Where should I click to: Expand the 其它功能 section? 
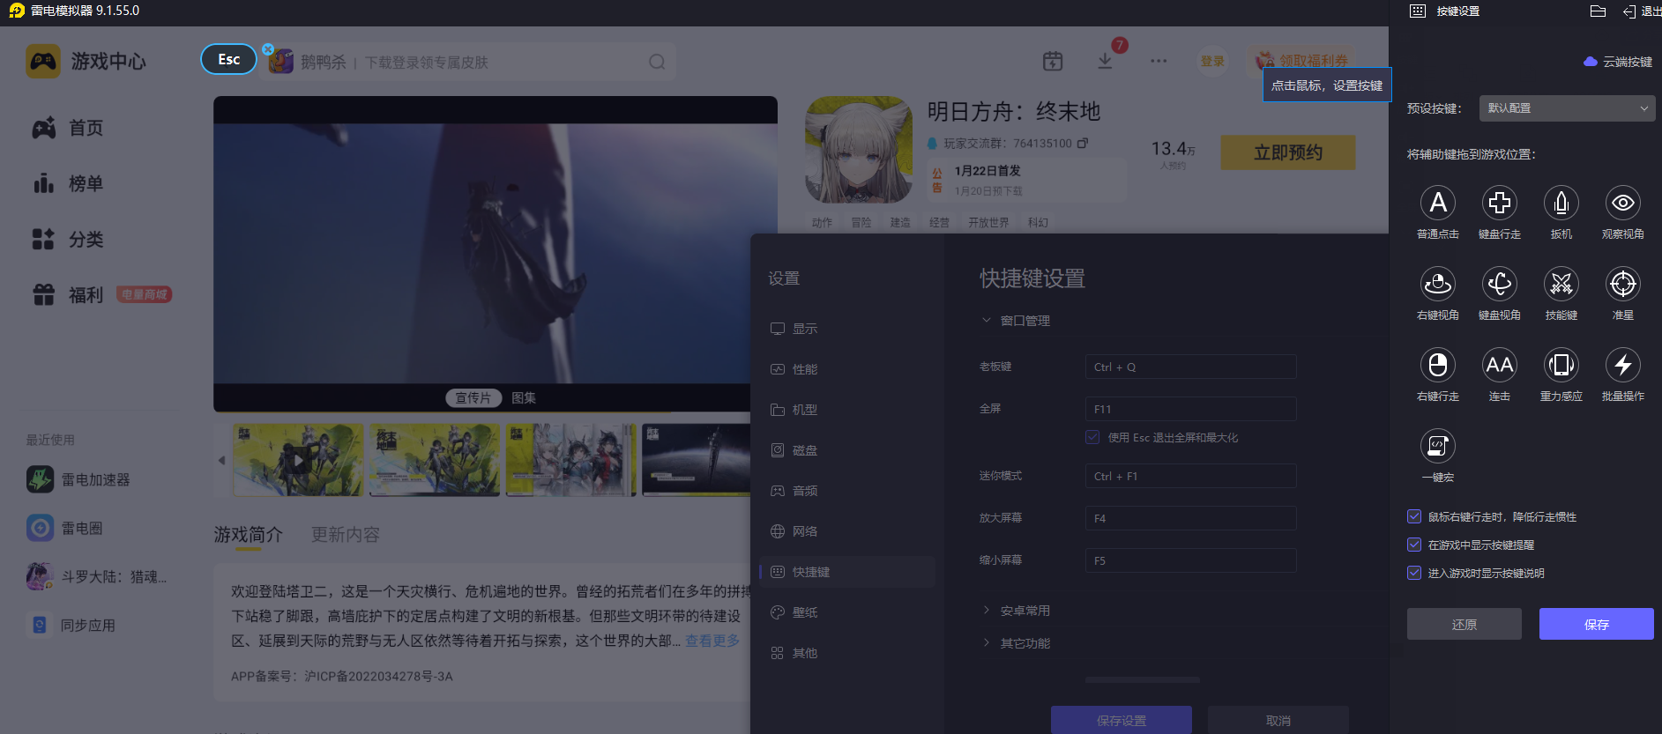1016,643
